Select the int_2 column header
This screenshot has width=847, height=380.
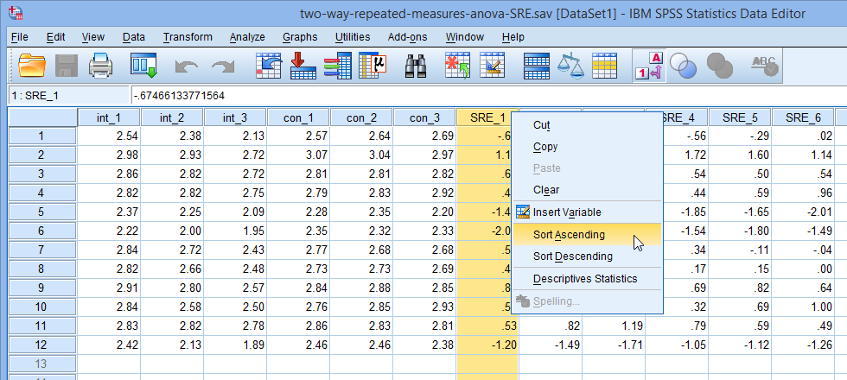pyautogui.click(x=172, y=117)
